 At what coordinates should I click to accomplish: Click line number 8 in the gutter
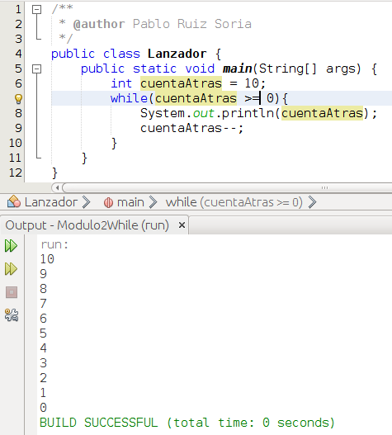(18, 113)
